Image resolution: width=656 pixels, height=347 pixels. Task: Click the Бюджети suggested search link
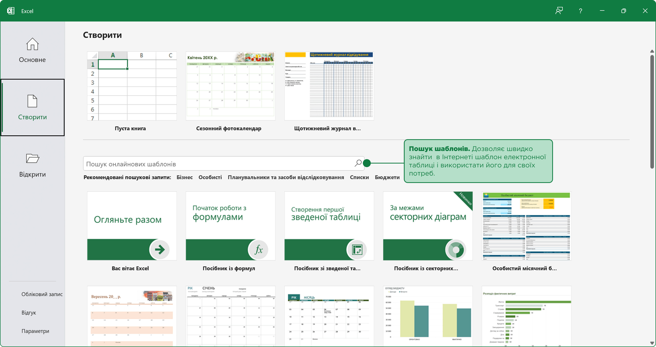[x=387, y=177]
